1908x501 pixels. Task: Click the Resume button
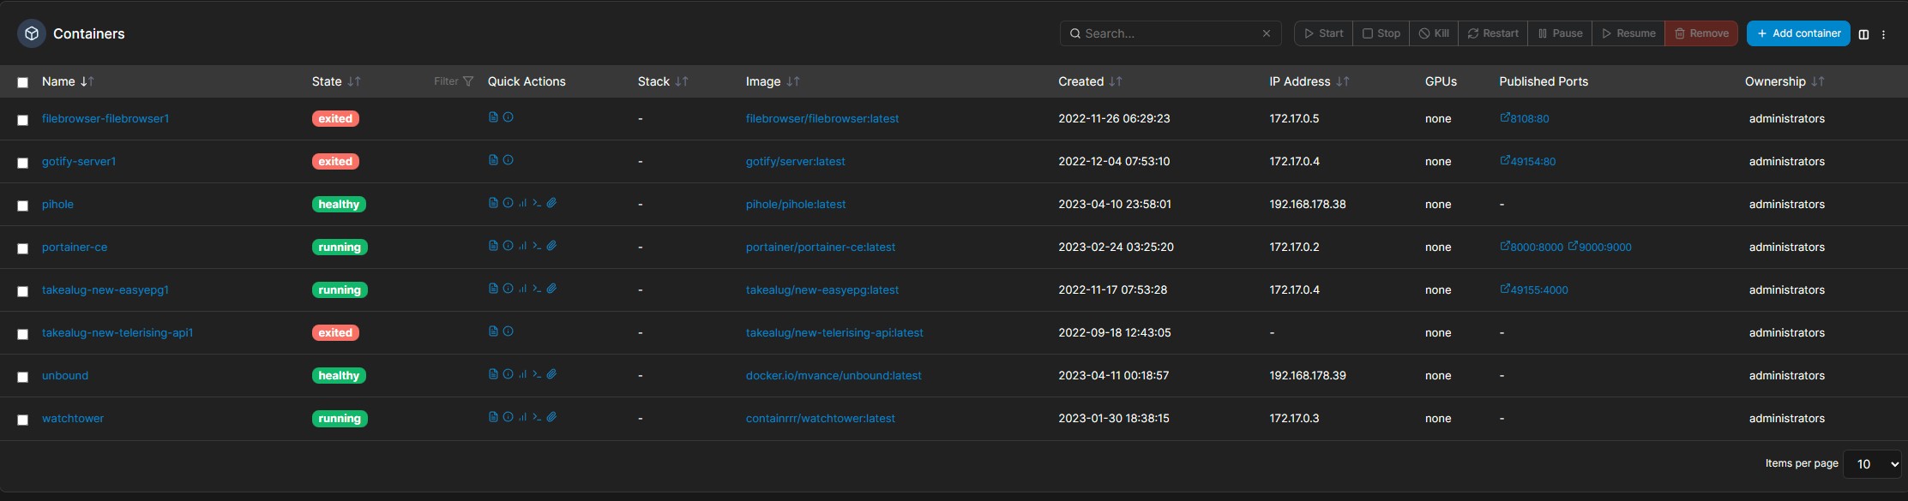click(x=1628, y=33)
